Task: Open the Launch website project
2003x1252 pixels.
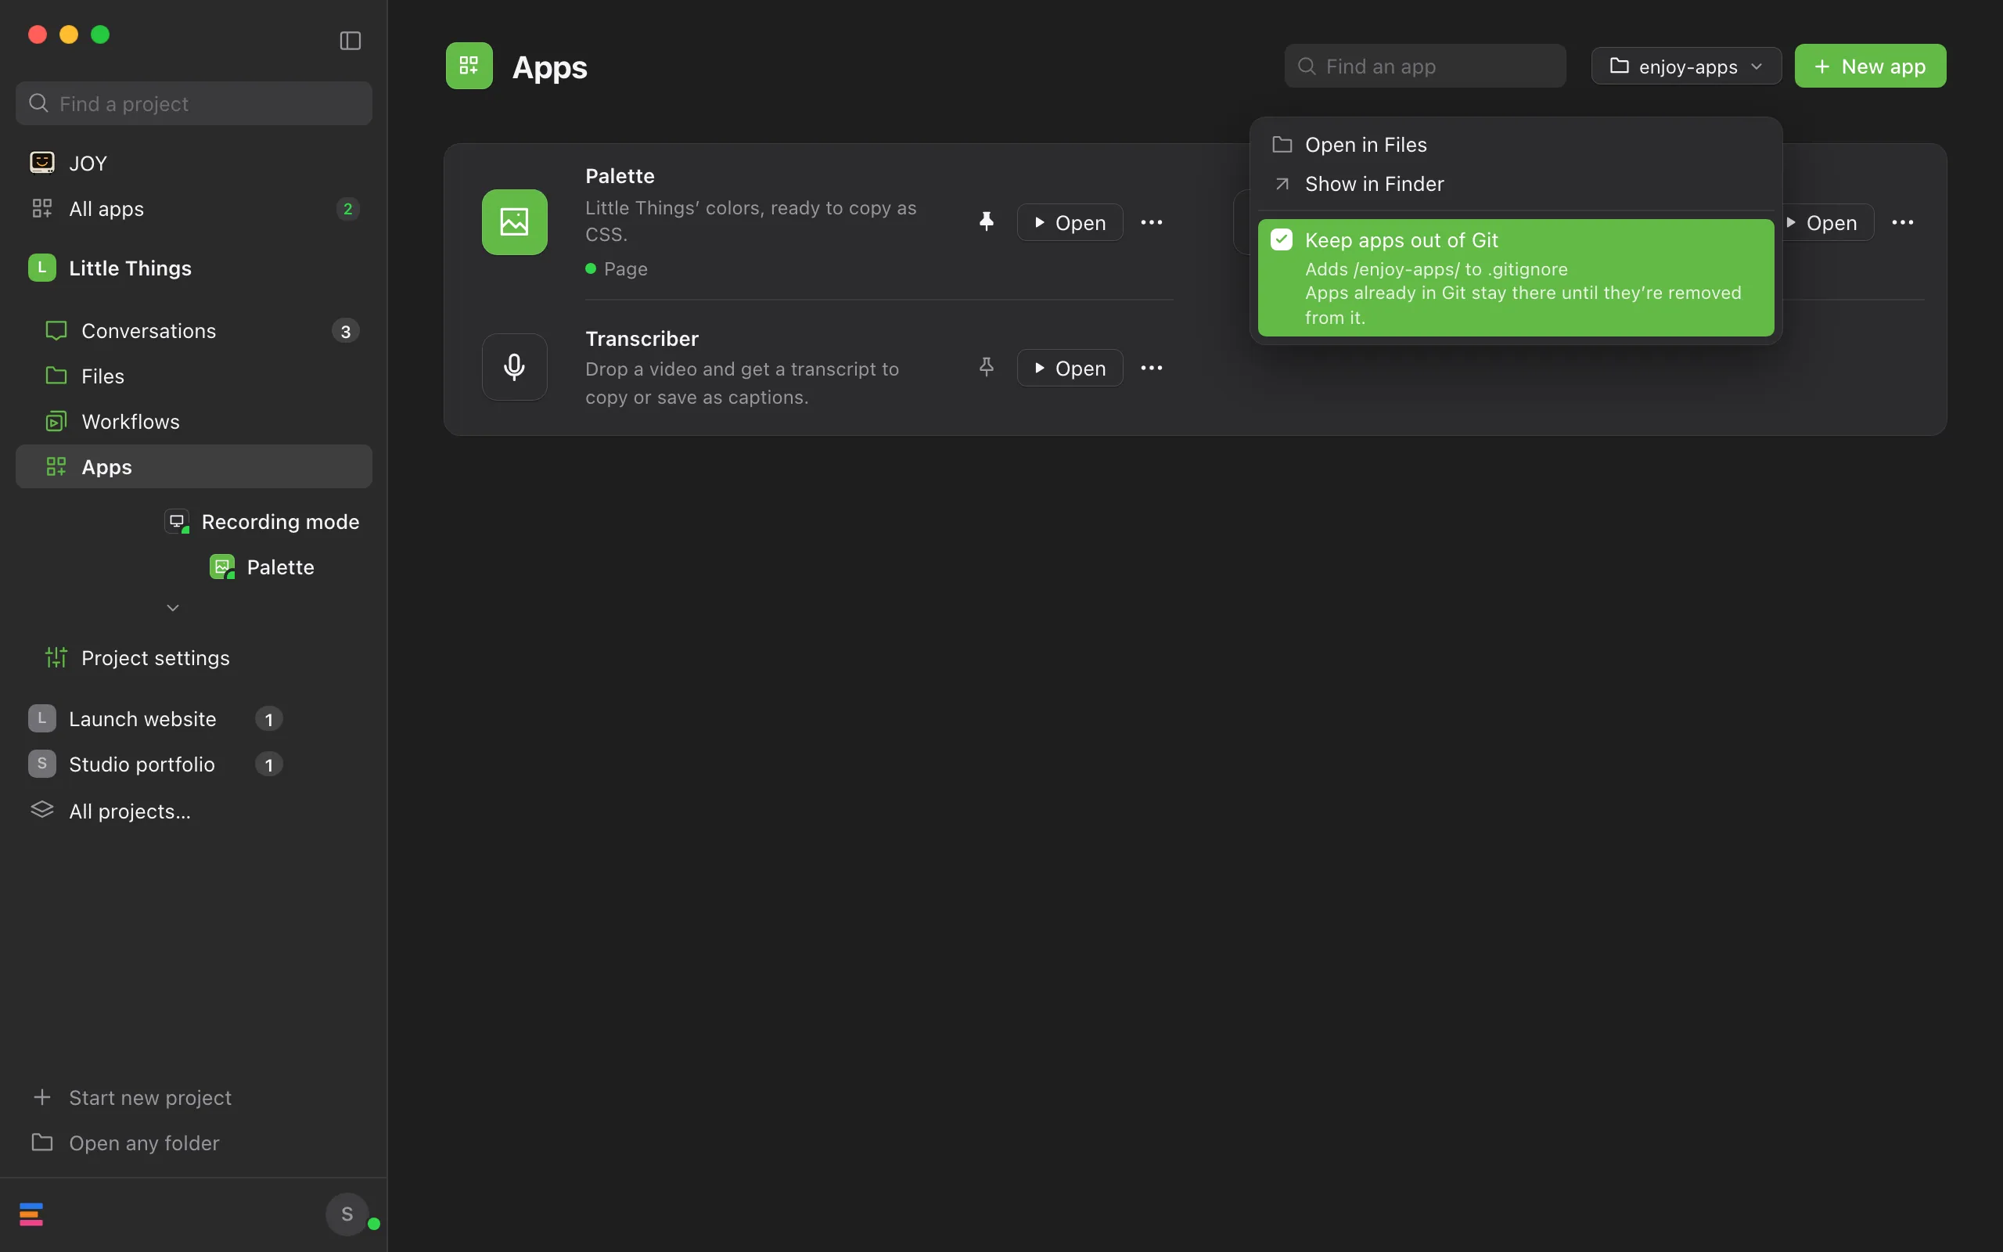Action: point(156,719)
